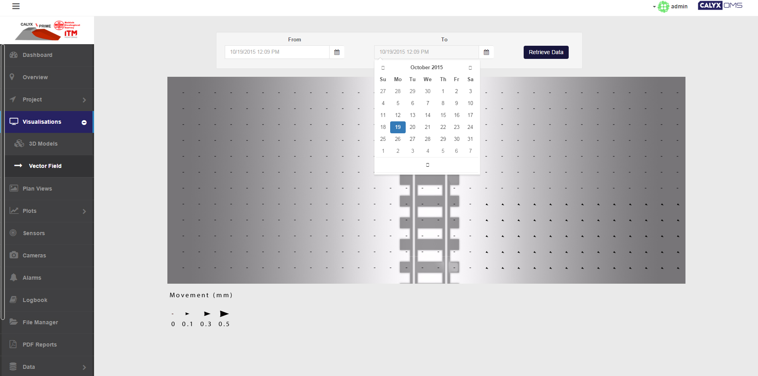
Task: Select 3D Models menu item
Action: coord(43,144)
